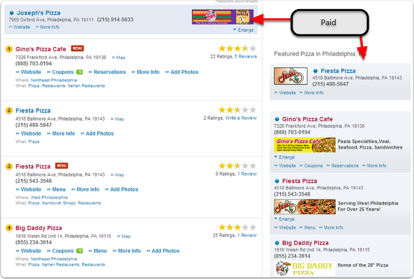Screen dimensions: 414x279
Task: Open the MENU badge beside Gino's Pizza Cafe
Action: (x=77, y=48)
